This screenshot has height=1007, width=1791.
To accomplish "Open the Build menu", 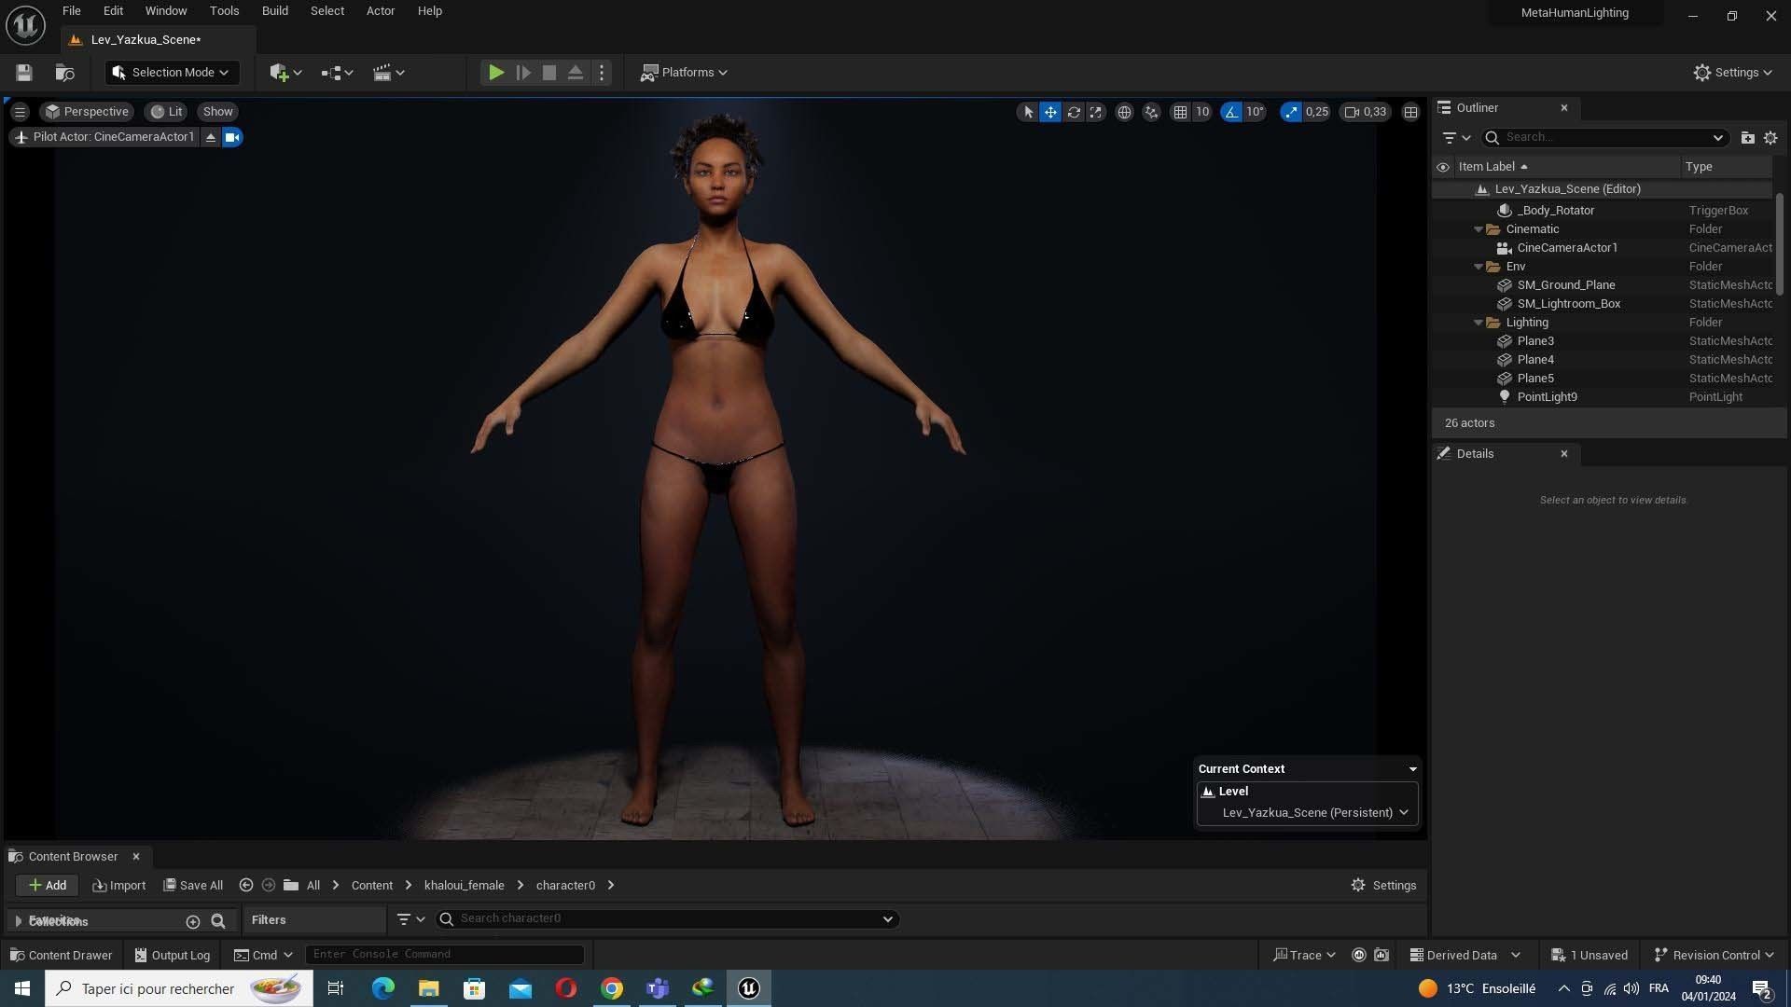I will click(x=274, y=11).
